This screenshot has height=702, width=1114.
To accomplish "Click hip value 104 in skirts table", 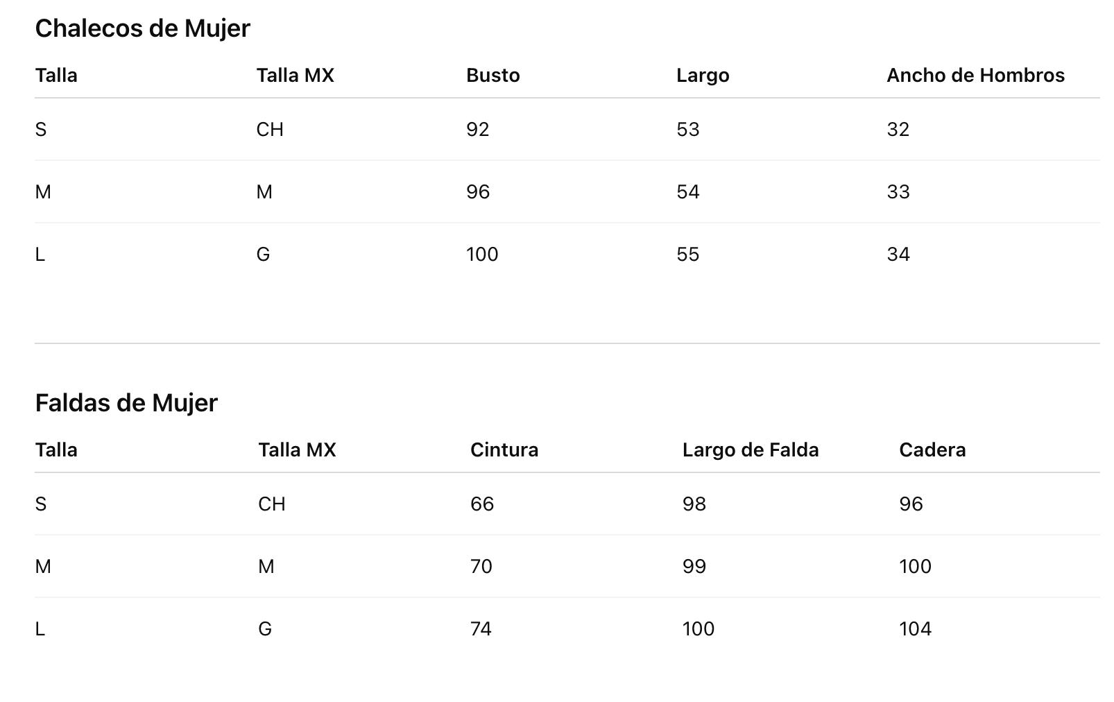I will [x=916, y=629].
